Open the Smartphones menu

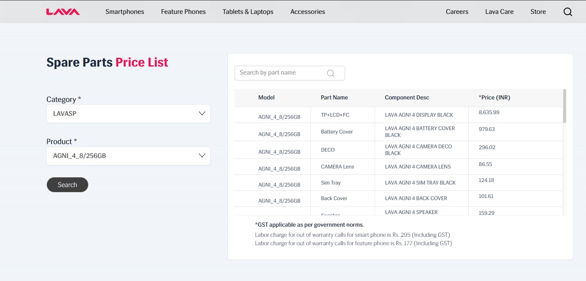pos(125,12)
